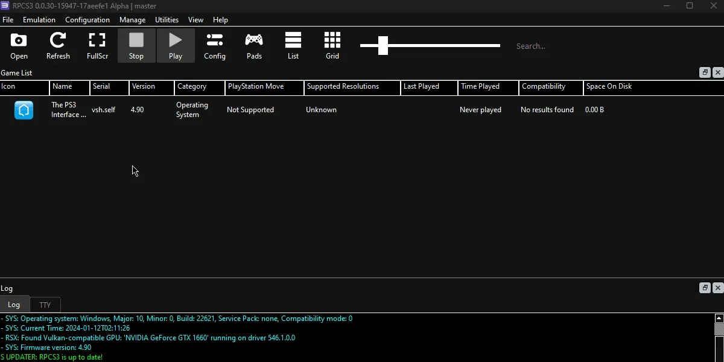The image size is (724, 362).
Task: Launch emulation with the Play icon
Action: [176, 45]
